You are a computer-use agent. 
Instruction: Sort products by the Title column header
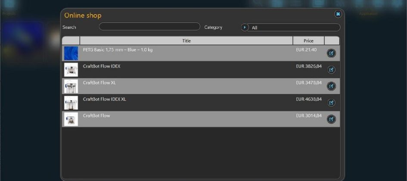[x=186, y=41]
